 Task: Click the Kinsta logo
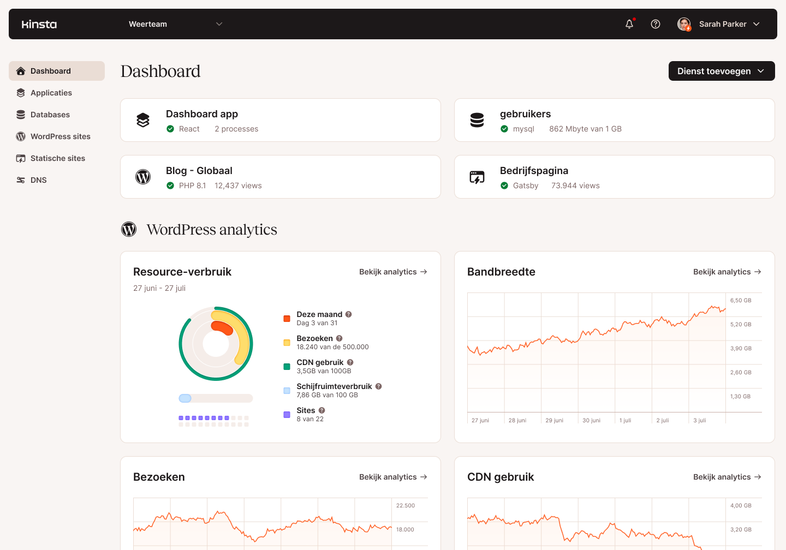(39, 24)
